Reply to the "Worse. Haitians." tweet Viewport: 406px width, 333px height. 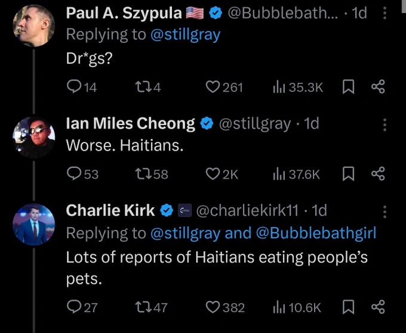pos(82,174)
